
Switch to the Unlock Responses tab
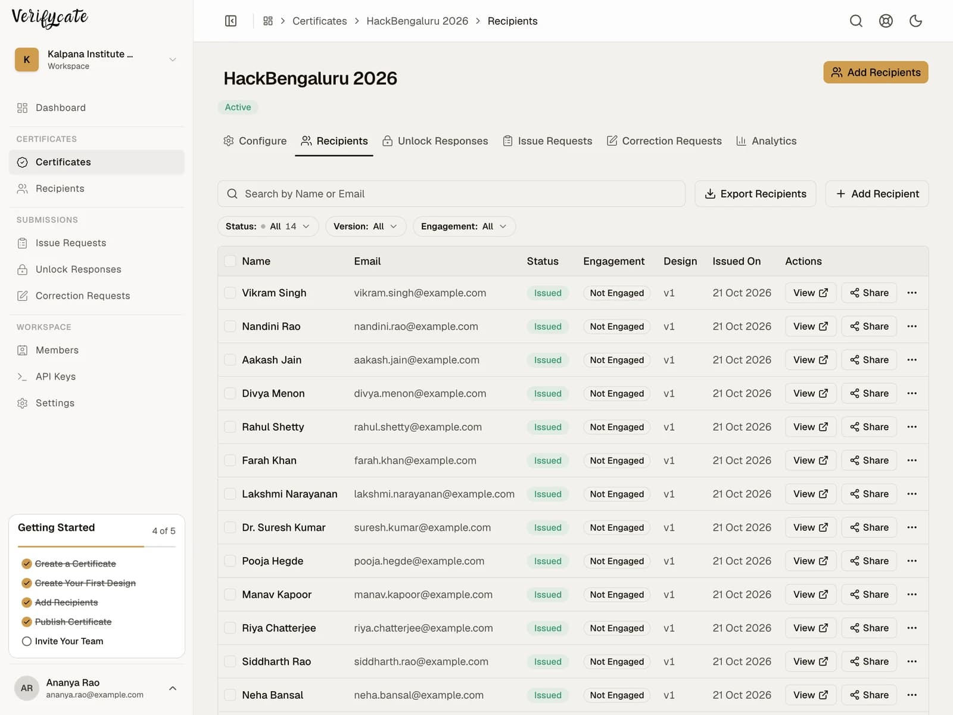point(435,141)
